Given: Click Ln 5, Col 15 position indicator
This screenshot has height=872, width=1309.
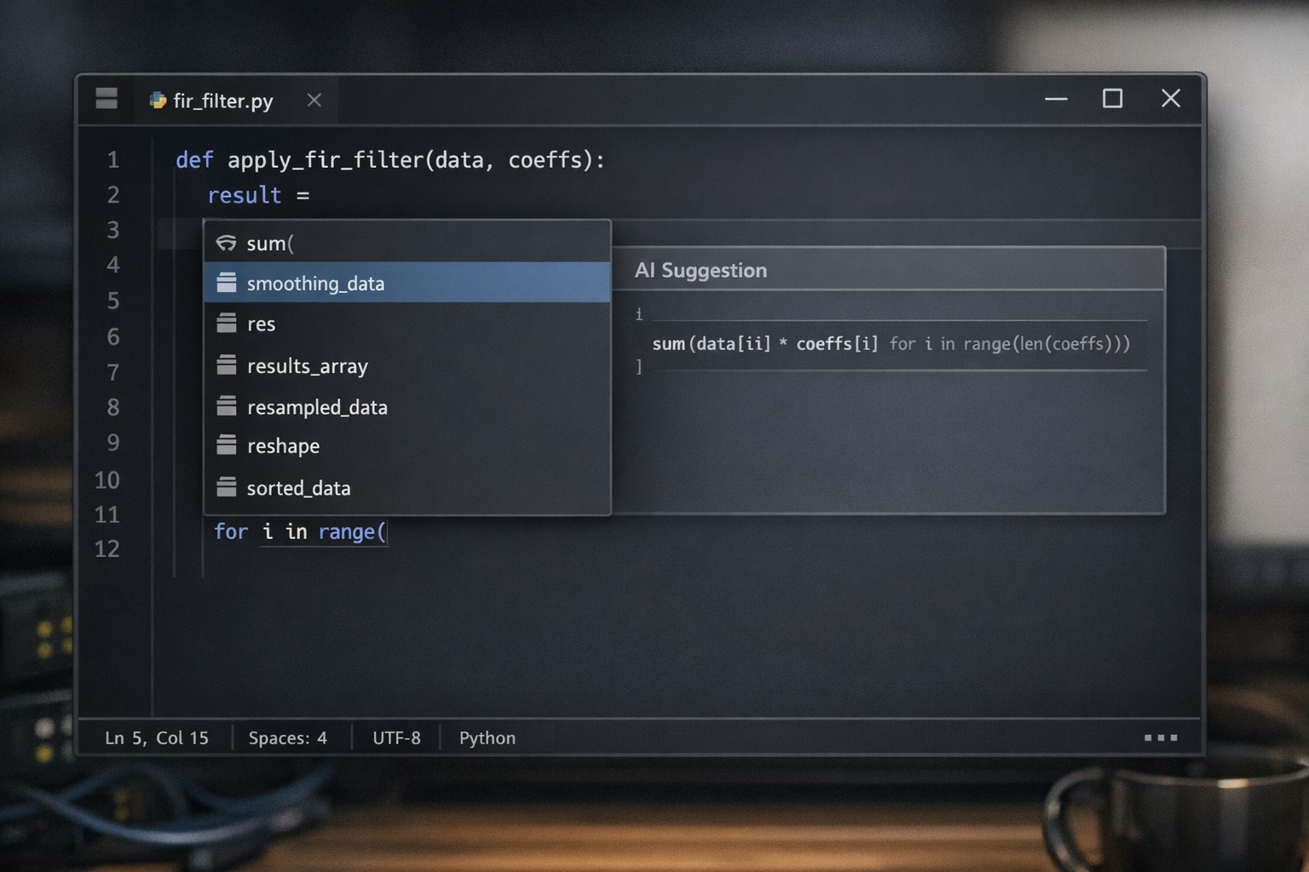Looking at the screenshot, I should point(157,737).
